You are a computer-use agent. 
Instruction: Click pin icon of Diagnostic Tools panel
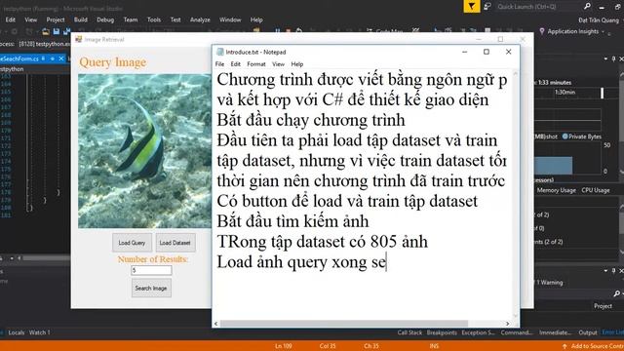(x=613, y=58)
